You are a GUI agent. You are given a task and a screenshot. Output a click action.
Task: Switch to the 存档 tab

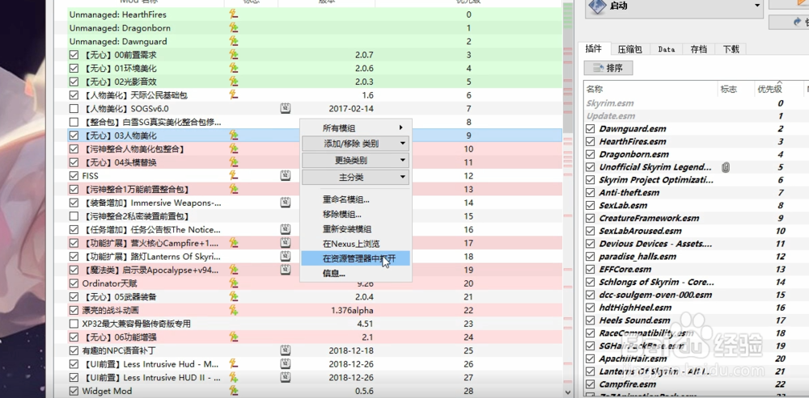[x=699, y=49]
